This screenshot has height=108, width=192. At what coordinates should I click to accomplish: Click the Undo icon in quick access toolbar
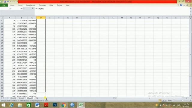(x=8, y=1)
